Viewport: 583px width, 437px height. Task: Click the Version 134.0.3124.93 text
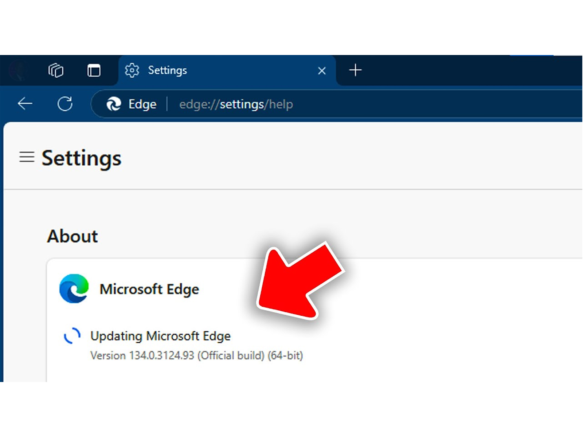click(197, 355)
